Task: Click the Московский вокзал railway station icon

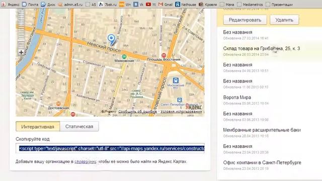Action: pyautogui.click(x=176, y=80)
